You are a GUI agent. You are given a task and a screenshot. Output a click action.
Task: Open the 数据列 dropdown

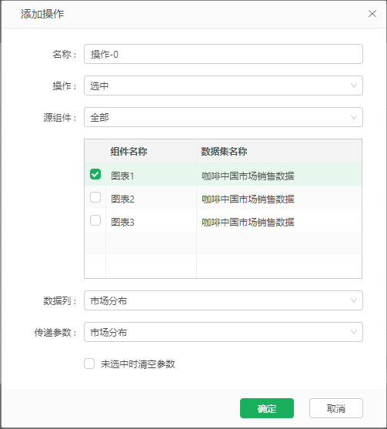223,300
